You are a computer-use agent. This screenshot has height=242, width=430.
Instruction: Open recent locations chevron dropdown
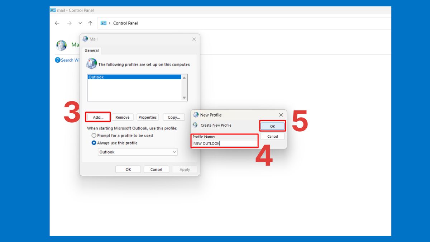coord(80,23)
